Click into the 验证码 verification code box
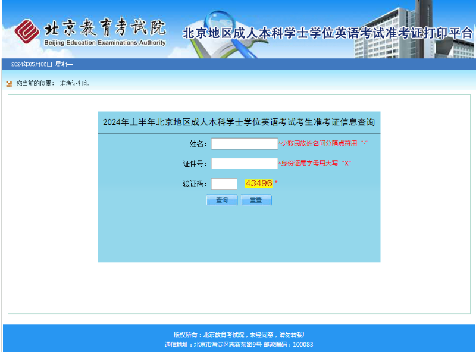 click(x=224, y=184)
